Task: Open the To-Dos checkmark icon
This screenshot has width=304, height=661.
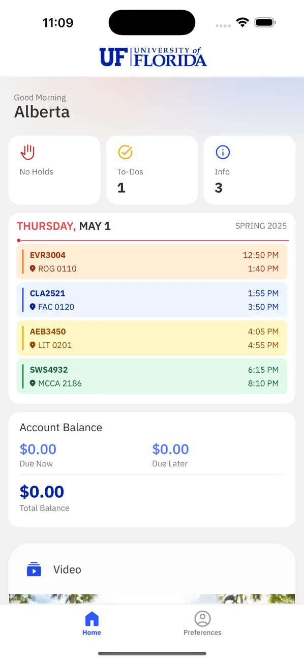Action: click(125, 152)
